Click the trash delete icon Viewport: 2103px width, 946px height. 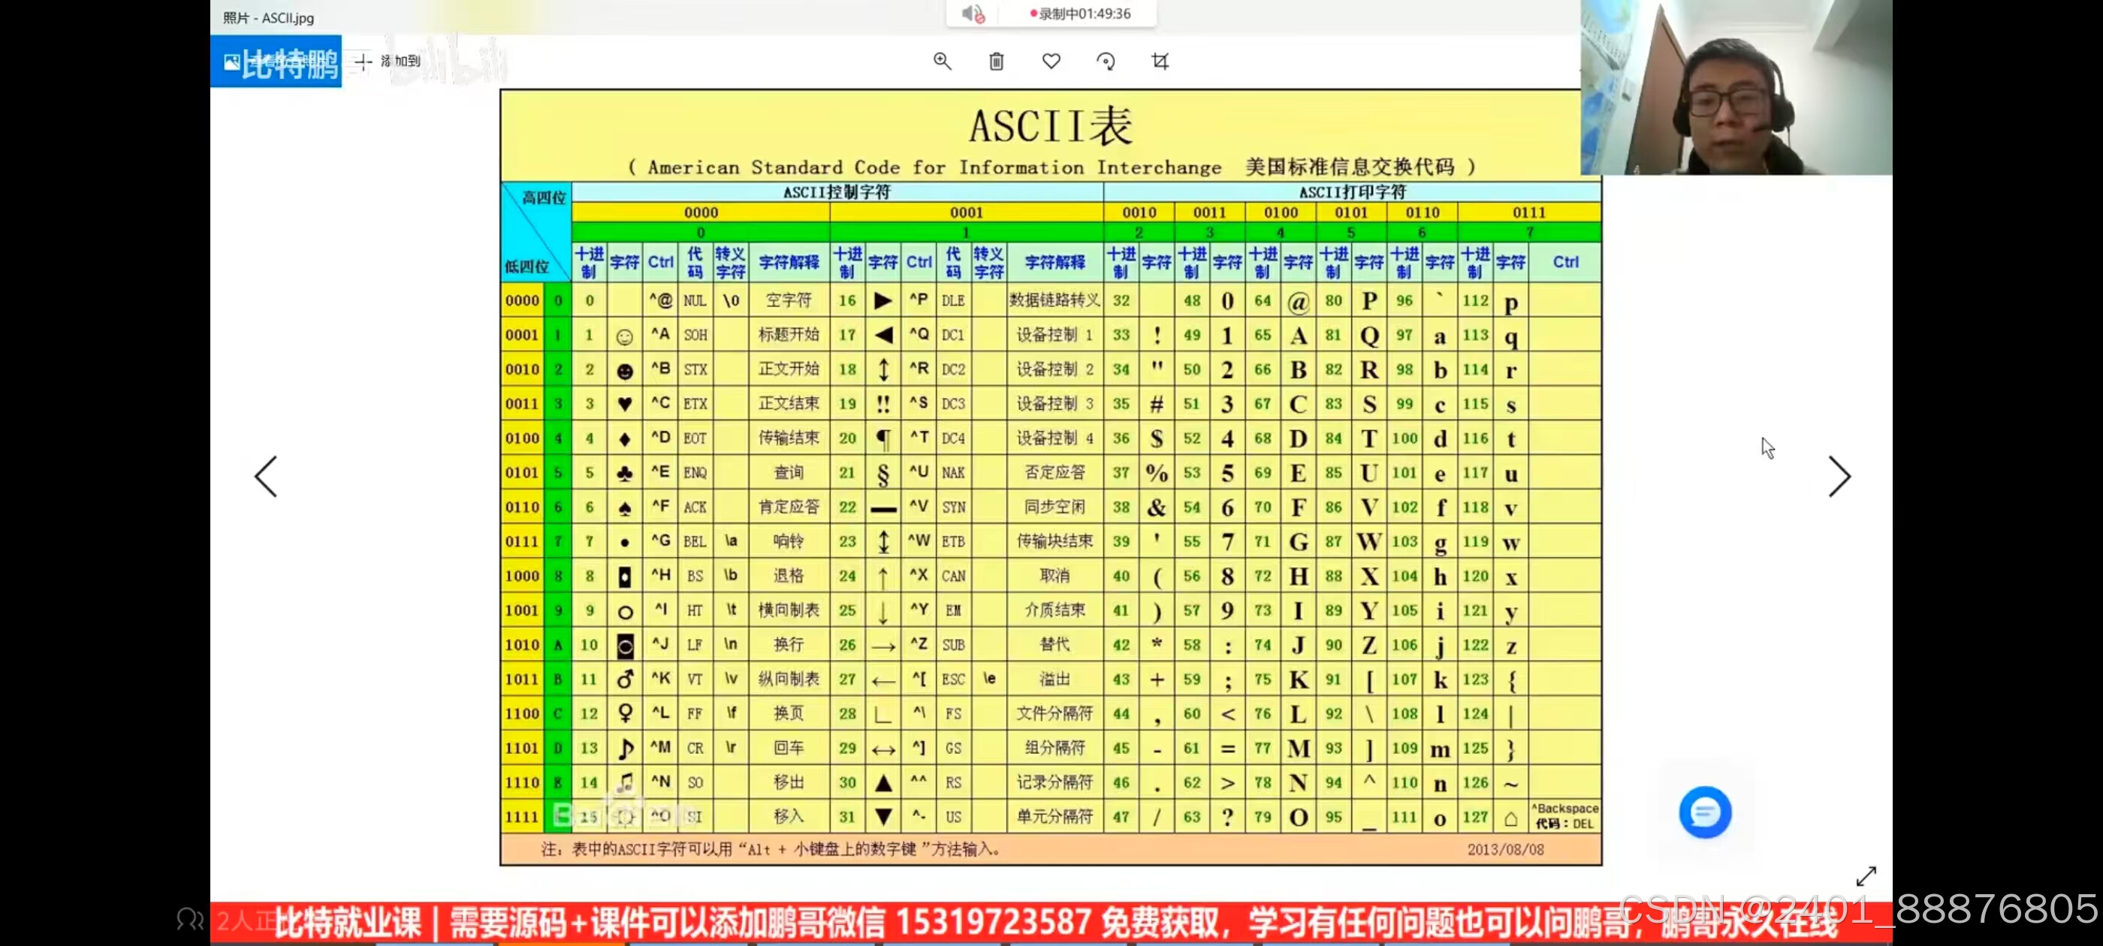click(x=996, y=62)
